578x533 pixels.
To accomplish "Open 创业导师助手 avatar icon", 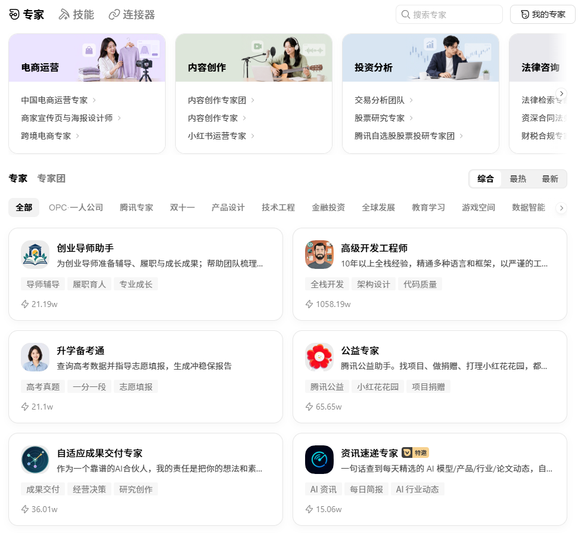I will tap(35, 255).
